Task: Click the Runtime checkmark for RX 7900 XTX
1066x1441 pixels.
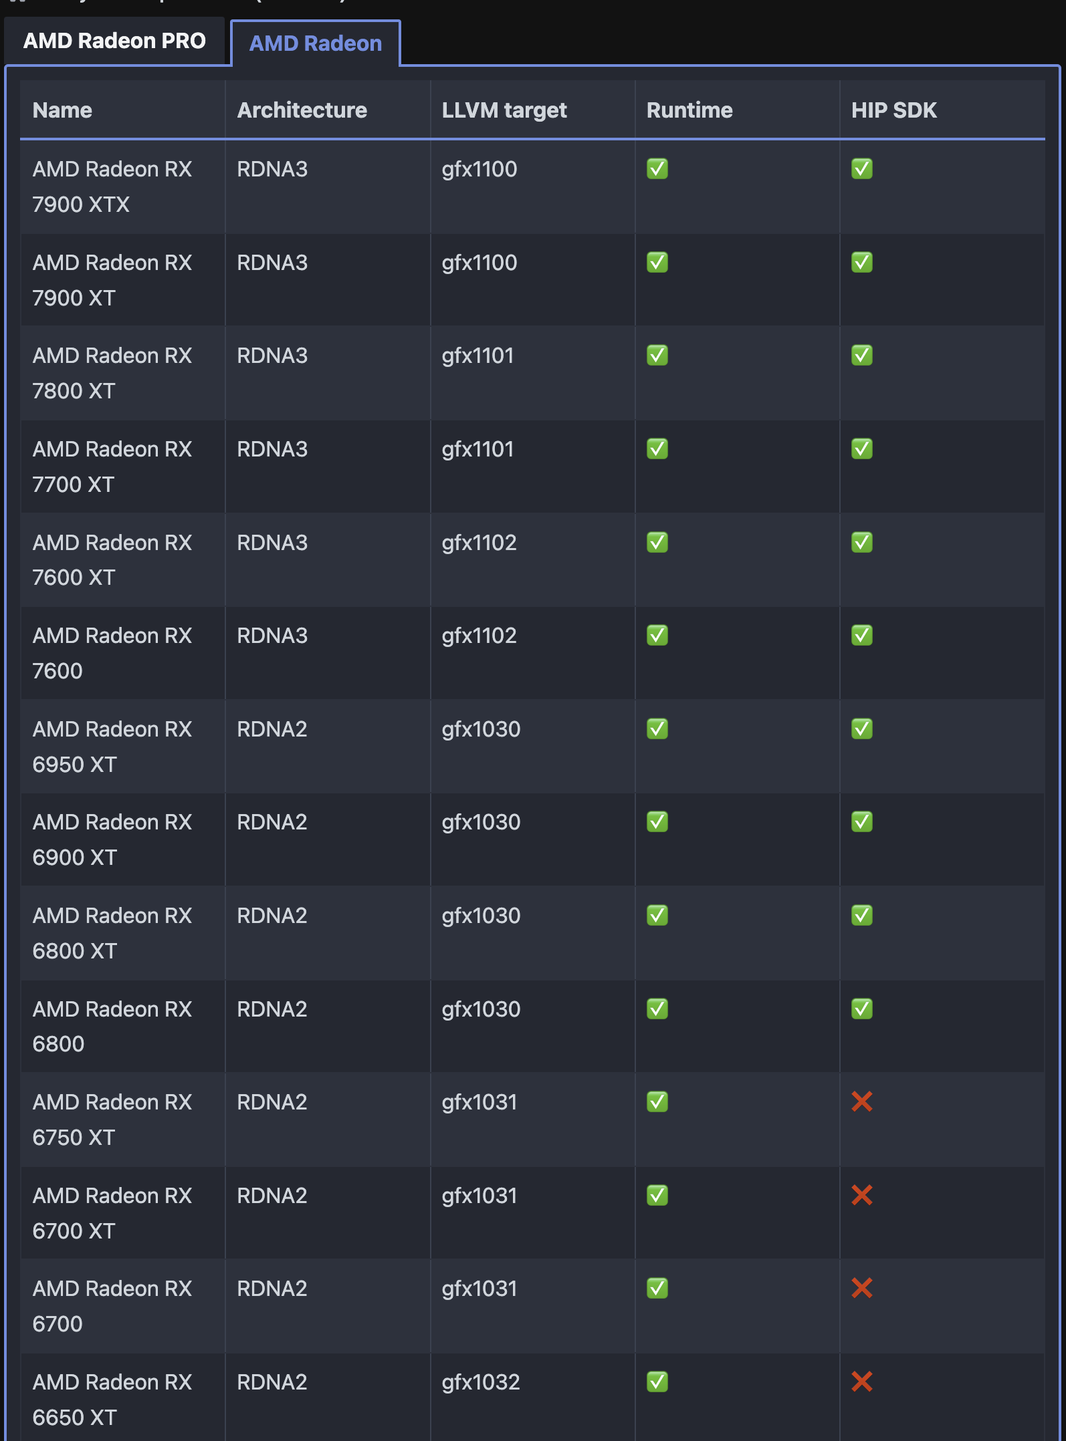Action: tap(657, 169)
